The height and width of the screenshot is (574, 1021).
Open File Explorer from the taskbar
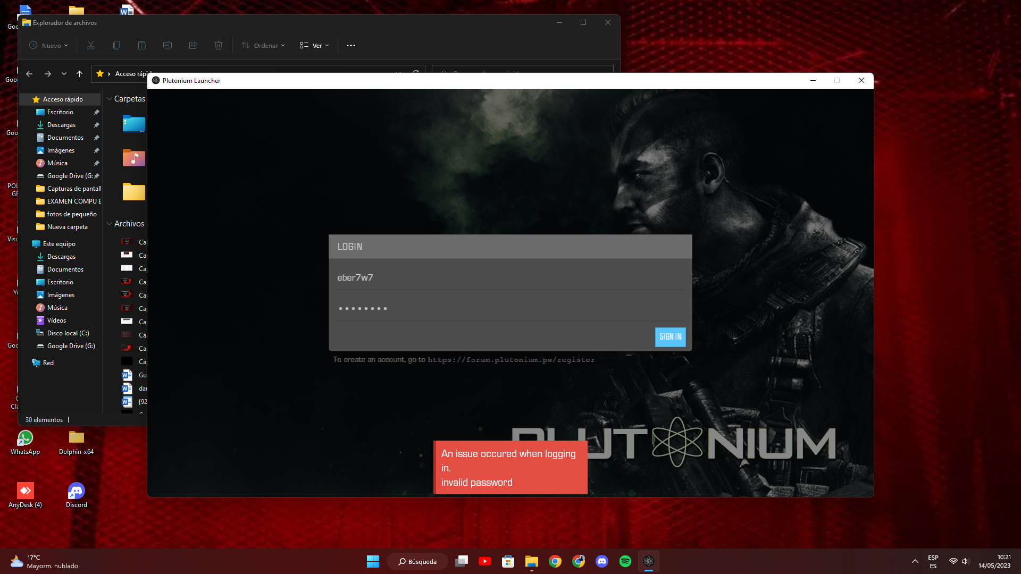pos(532,561)
